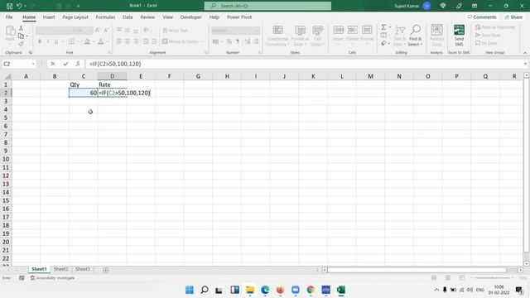Toggle Bold formatting
530x298 pixels.
(40, 41)
